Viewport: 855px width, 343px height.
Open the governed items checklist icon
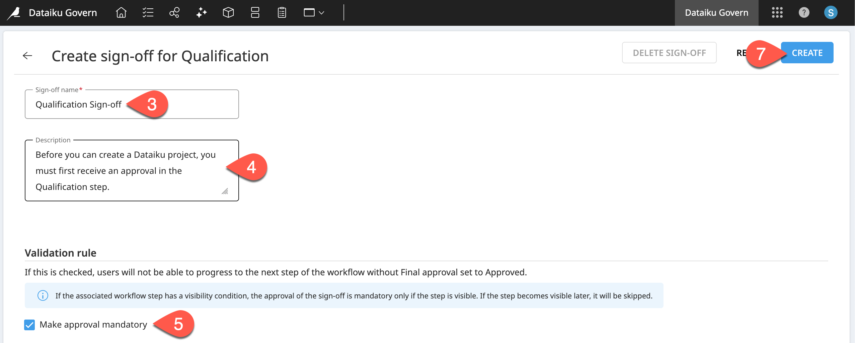(x=148, y=13)
